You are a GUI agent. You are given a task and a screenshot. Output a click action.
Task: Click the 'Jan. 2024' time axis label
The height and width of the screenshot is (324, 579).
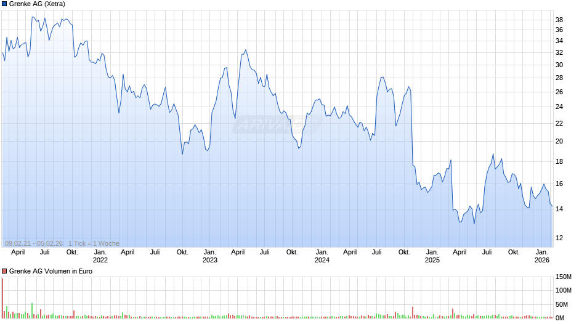point(322,256)
